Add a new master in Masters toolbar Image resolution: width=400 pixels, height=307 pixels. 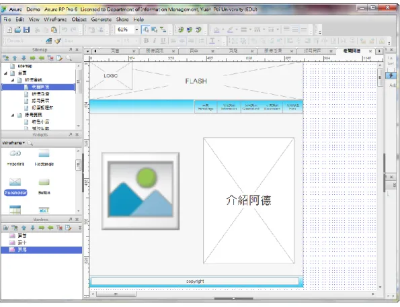pos(5,228)
